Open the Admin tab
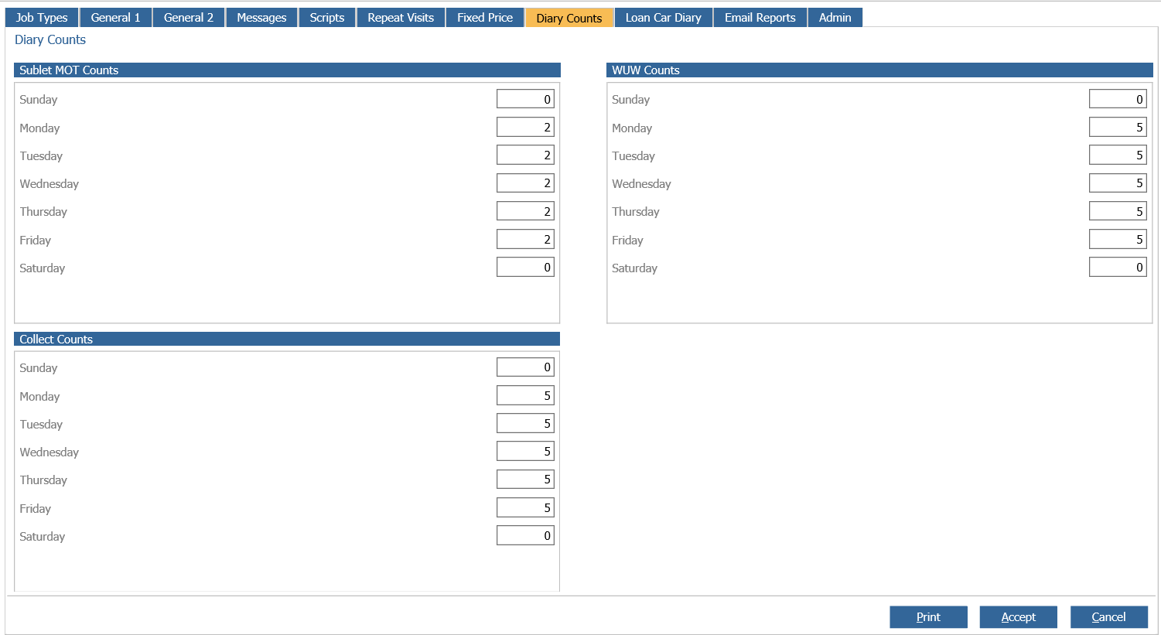Viewport: 1161px width, 635px height. 835,17
